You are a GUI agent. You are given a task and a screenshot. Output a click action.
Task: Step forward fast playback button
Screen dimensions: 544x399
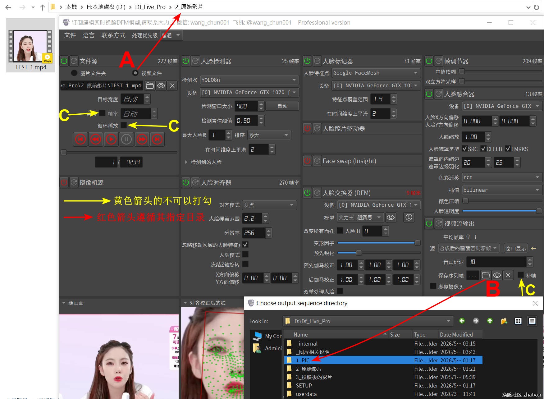(142, 139)
